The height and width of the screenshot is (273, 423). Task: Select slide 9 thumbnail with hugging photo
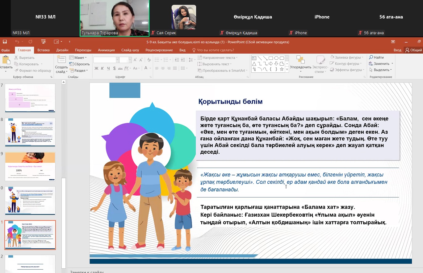30,166
